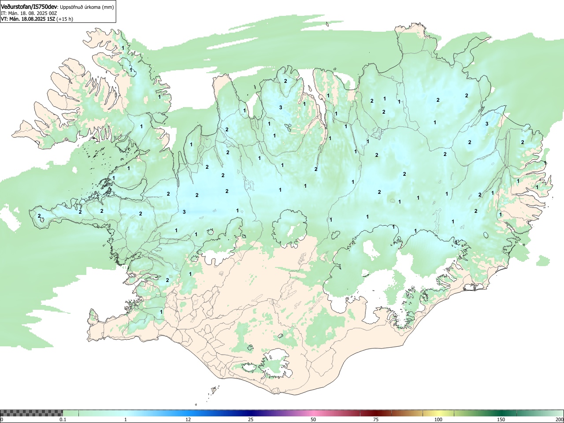Viewport: 564px width, 423px height.
Task: Click the 'Uppsöfnuð úrkoma (mm)' label
Action: pos(87,7)
